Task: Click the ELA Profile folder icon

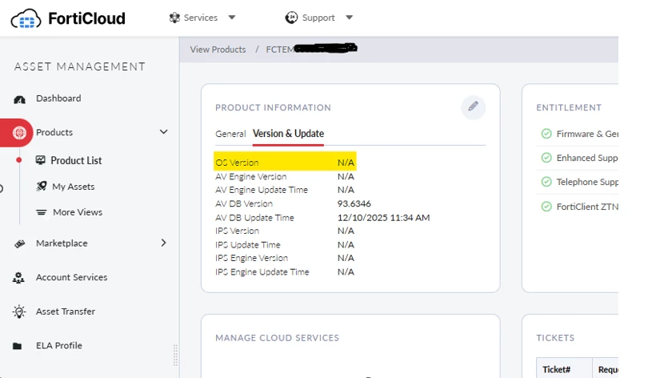Action: (x=17, y=346)
